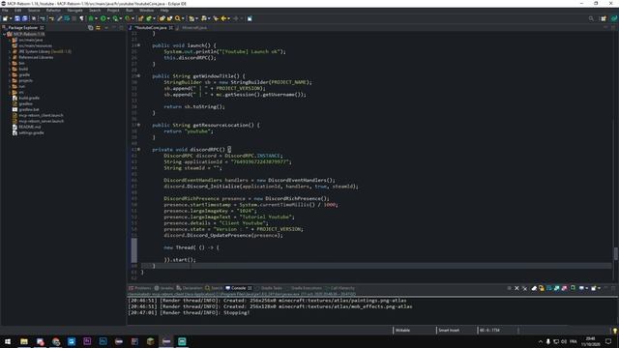The height and width of the screenshot is (348, 619).
Task: Click Collapse All in Package Explorer
Action: click(x=90, y=28)
